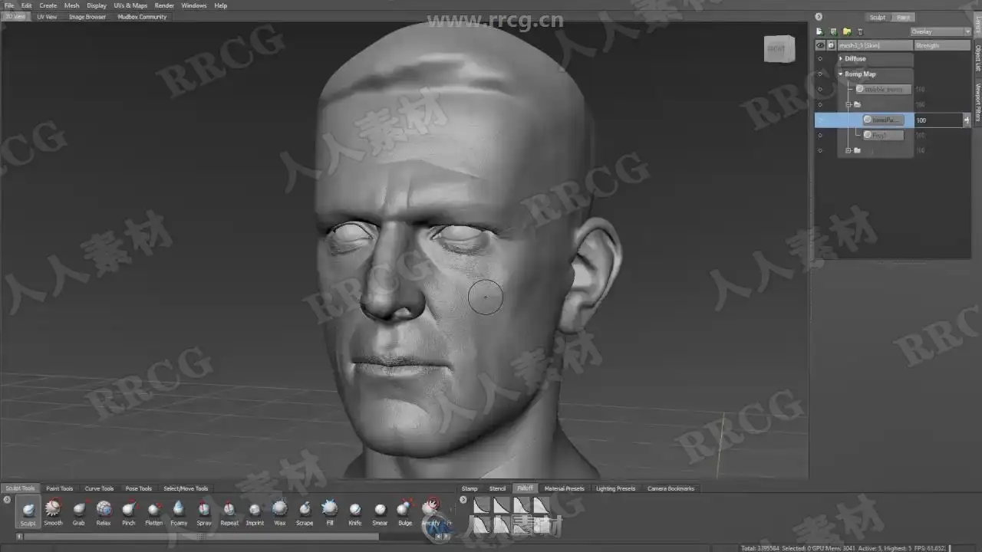Toggle visibility of the selected highlighted layer
This screenshot has width=982, height=552.
[x=819, y=120]
